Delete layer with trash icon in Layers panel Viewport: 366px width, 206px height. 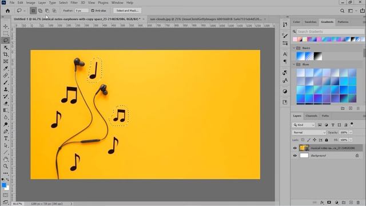click(358, 203)
